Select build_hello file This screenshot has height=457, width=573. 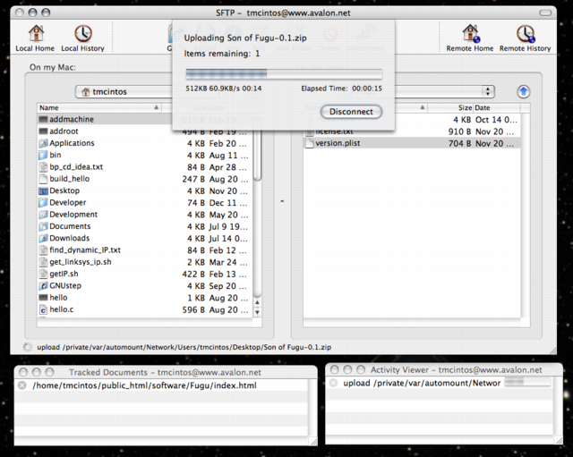(145, 179)
